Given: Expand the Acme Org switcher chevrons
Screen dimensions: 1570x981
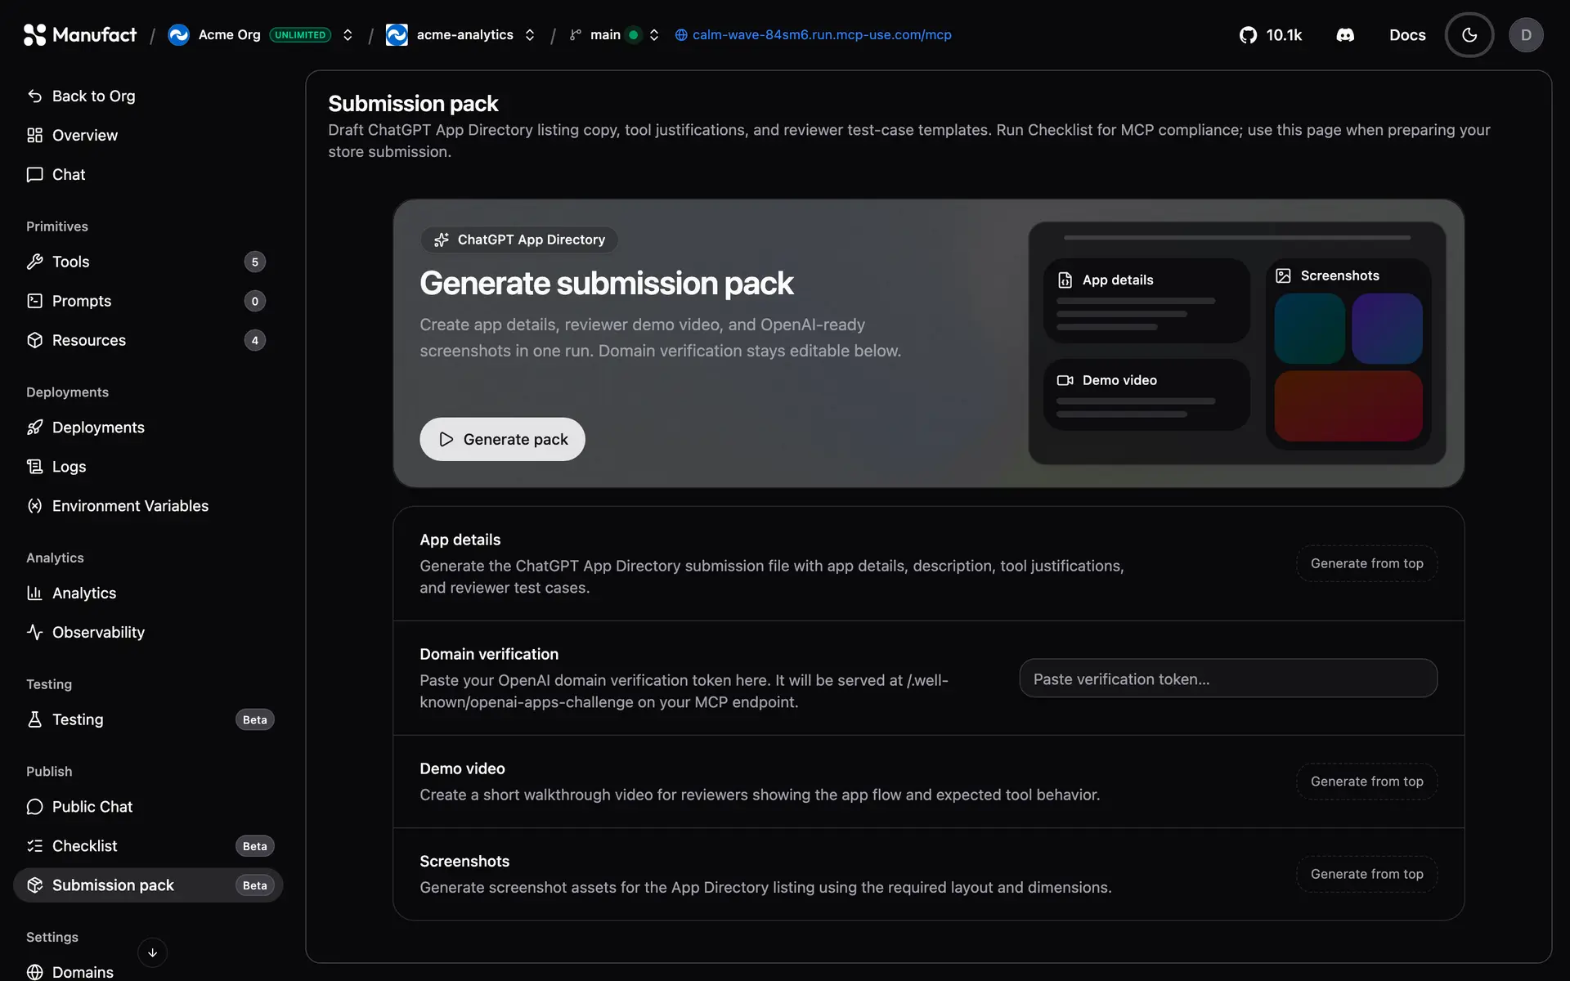Looking at the screenshot, I should [x=348, y=35].
